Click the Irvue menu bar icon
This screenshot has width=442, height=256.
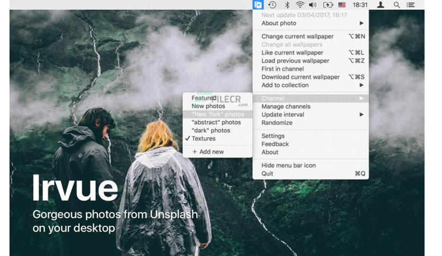point(258,5)
